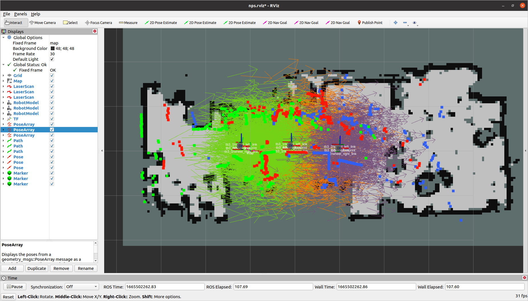
Task: Select the Map display item
Action: click(x=18, y=81)
